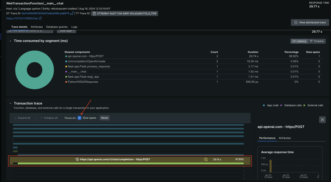331x182 pixels.
Task: Uncheck the Slow spans checkbox
Action: click(x=79, y=118)
